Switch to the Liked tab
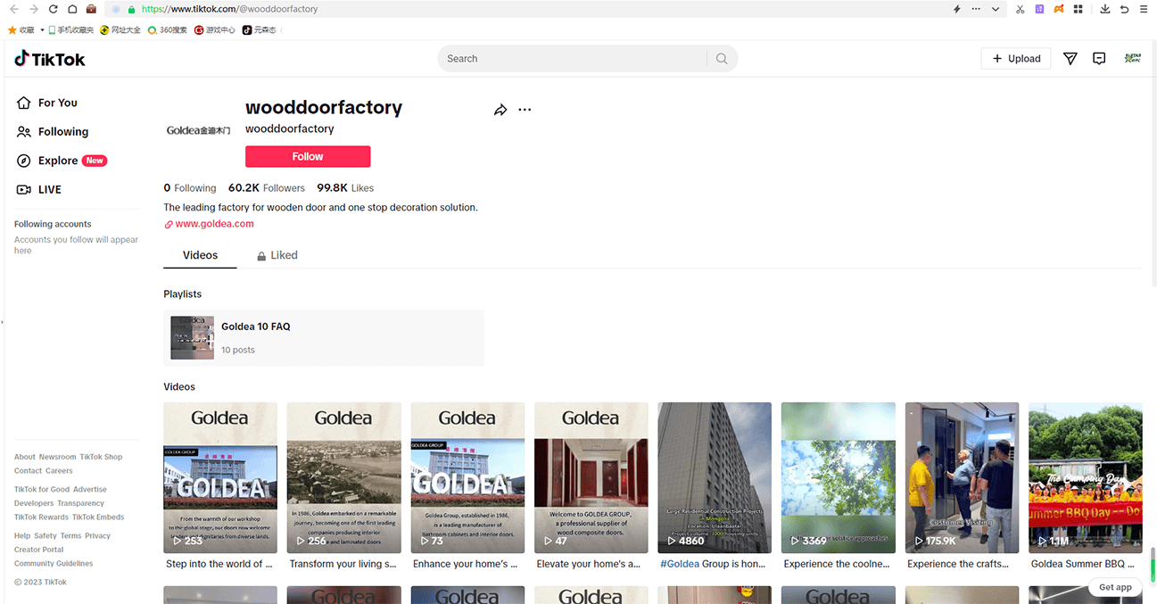The width and height of the screenshot is (1157, 604). pyautogui.click(x=277, y=255)
